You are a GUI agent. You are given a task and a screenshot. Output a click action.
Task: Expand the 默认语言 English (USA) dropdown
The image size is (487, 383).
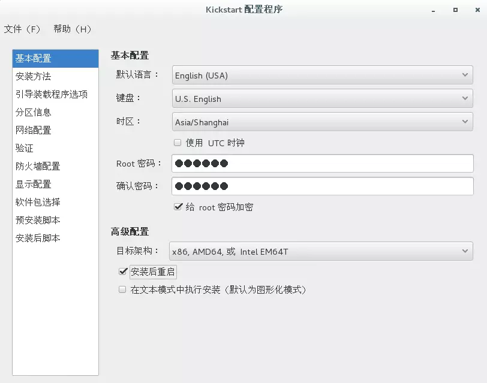323,75
